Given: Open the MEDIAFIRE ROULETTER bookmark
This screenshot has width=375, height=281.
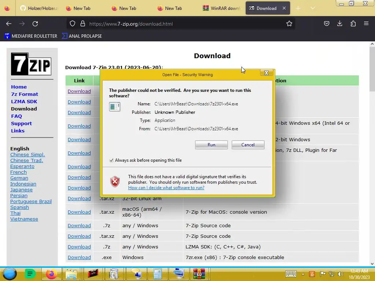Looking at the screenshot, I should [31, 36].
